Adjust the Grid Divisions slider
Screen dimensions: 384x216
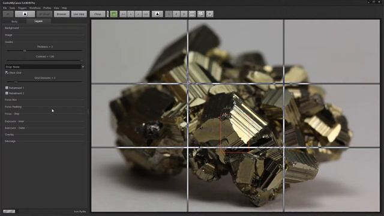pos(44,82)
